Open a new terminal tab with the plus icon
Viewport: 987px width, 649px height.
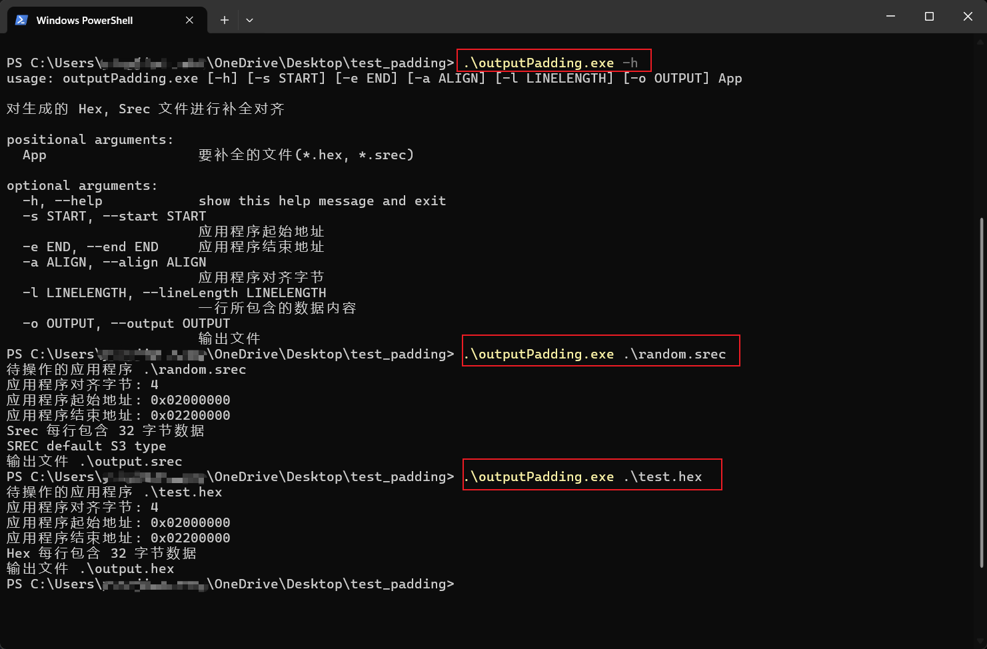click(224, 20)
